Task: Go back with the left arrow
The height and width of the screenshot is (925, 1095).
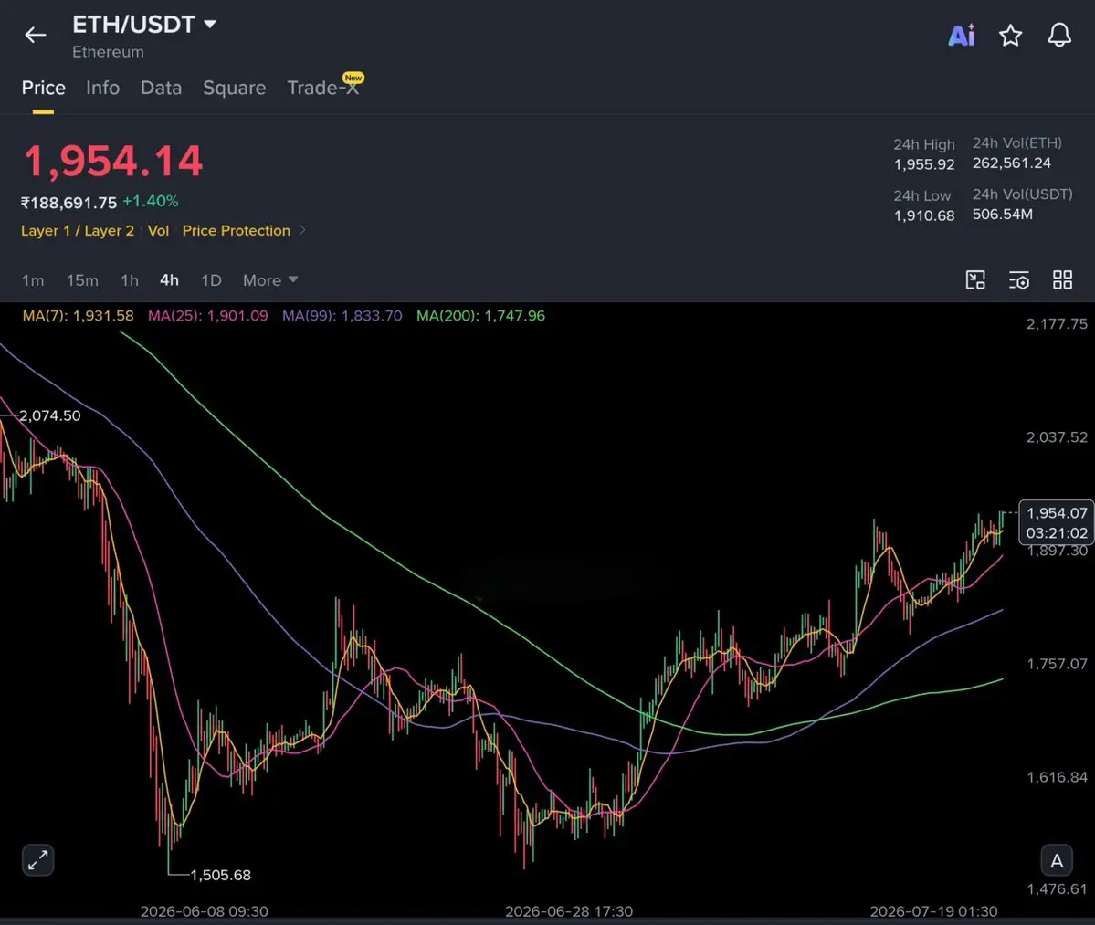Action: point(35,35)
